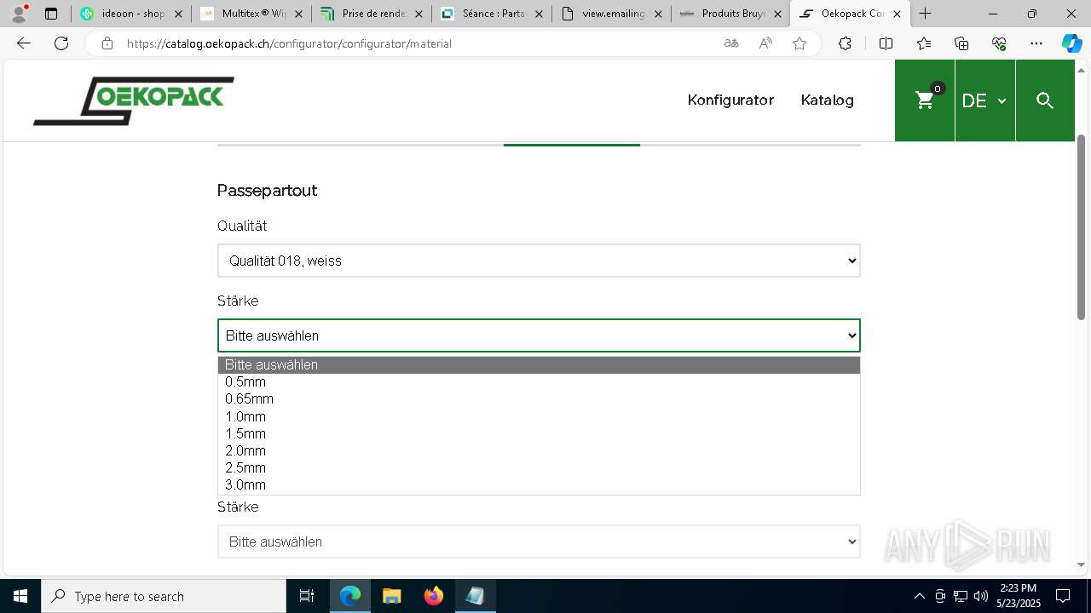Toggle split screen icon
The height and width of the screenshot is (613, 1091).
pos(886,43)
